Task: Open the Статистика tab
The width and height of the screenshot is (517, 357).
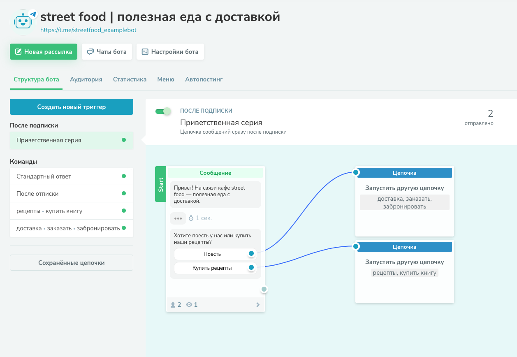Action: click(130, 79)
